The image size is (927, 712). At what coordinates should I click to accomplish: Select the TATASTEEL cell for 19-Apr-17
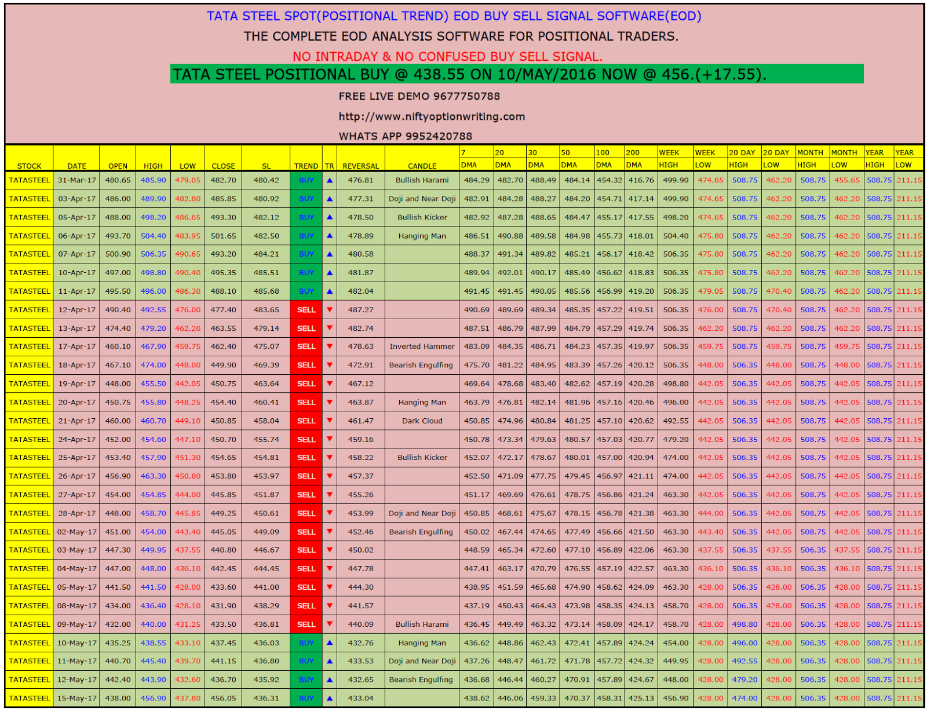[30, 384]
